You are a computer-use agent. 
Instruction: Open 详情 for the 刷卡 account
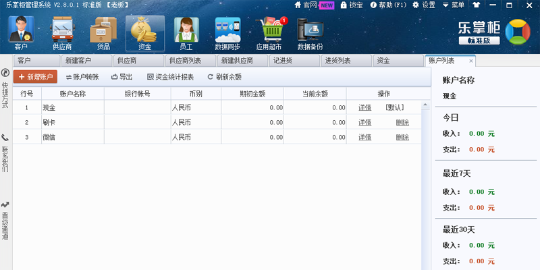[x=364, y=123]
